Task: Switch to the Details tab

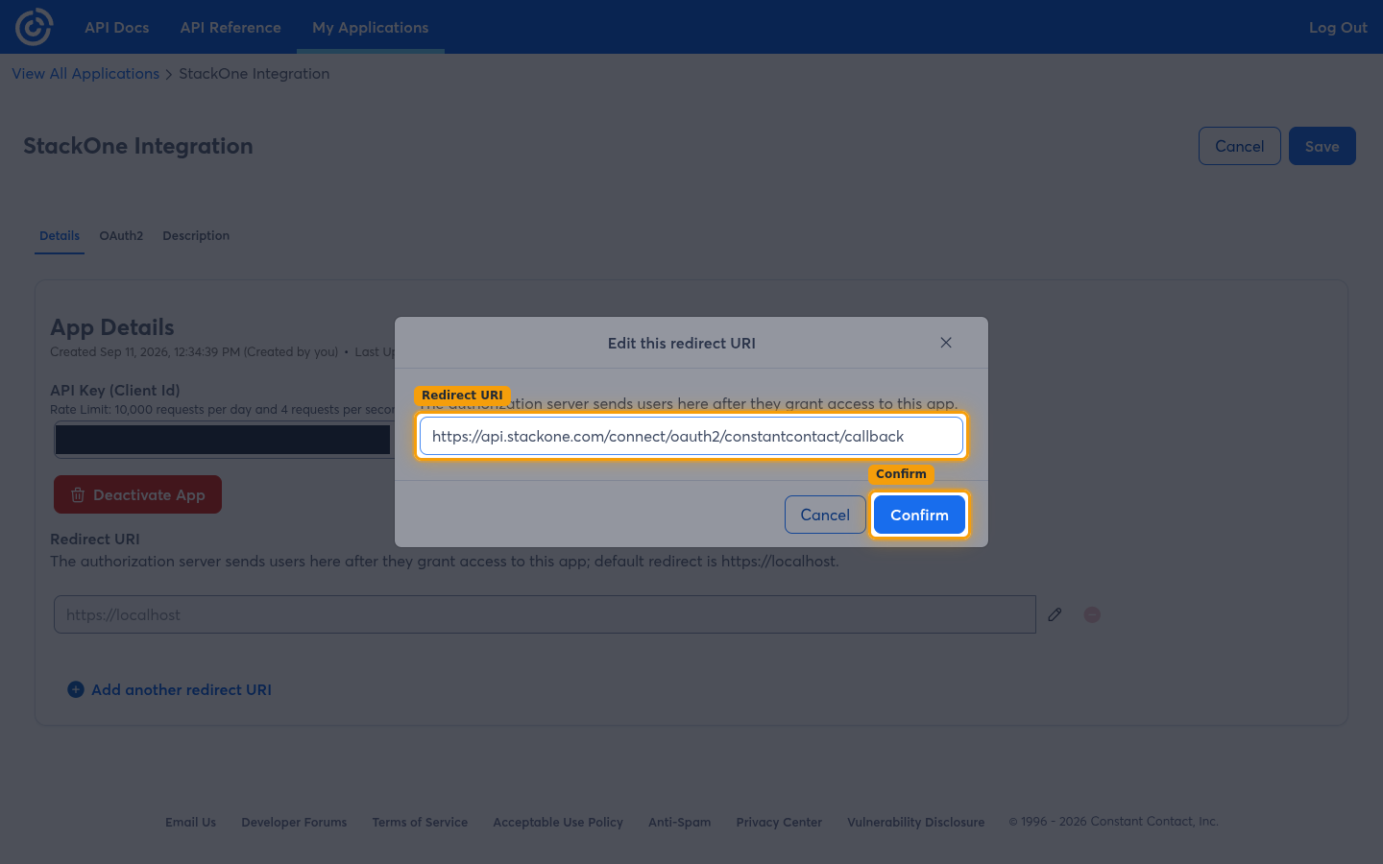Action: pos(60,236)
